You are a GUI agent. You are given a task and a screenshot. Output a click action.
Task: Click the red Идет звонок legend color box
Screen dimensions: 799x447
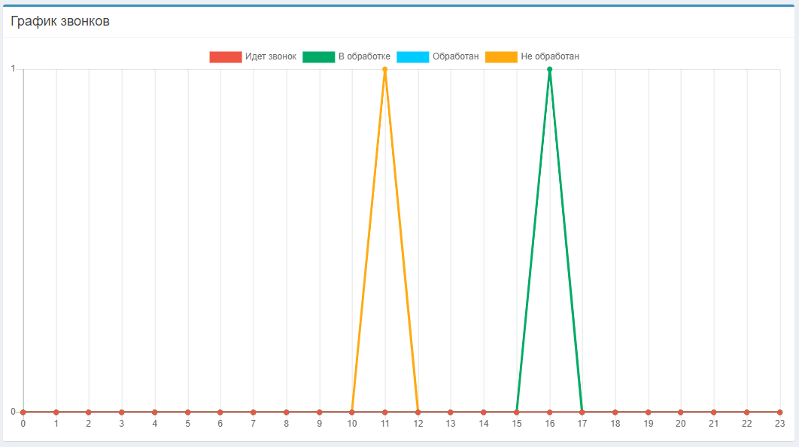click(225, 57)
